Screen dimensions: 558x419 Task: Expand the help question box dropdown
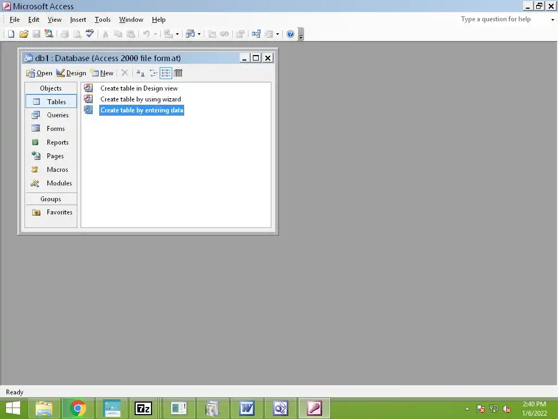click(553, 20)
